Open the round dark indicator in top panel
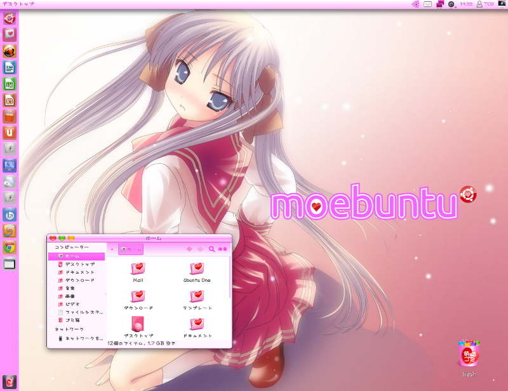 pyautogui.click(x=452, y=4)
